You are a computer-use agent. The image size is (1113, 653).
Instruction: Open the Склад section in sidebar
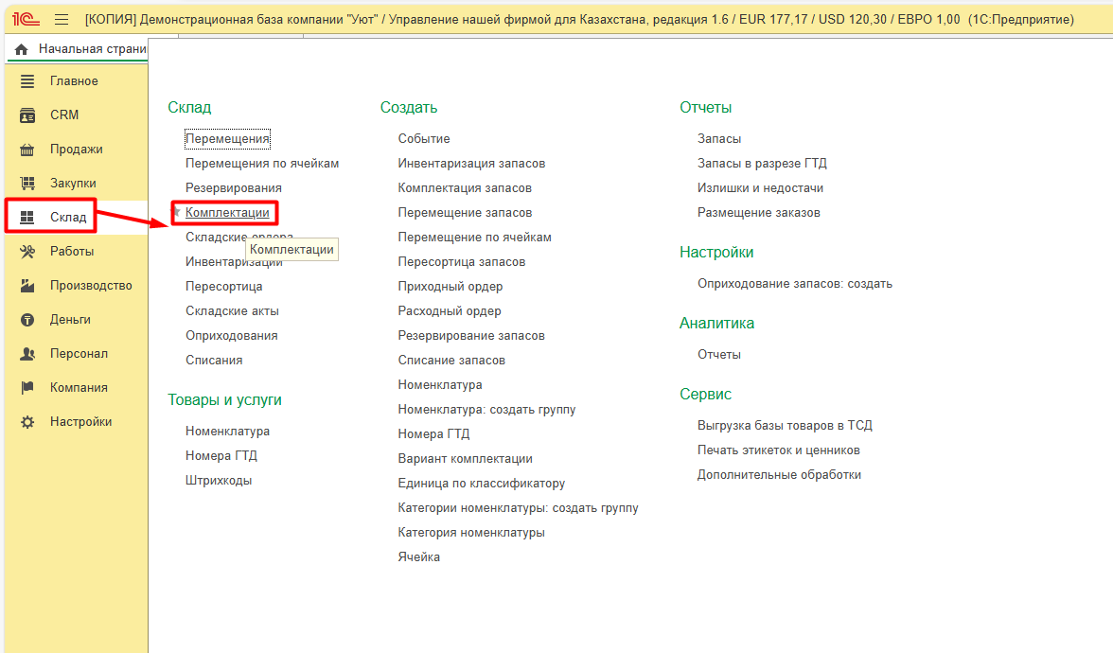point(68,218)
